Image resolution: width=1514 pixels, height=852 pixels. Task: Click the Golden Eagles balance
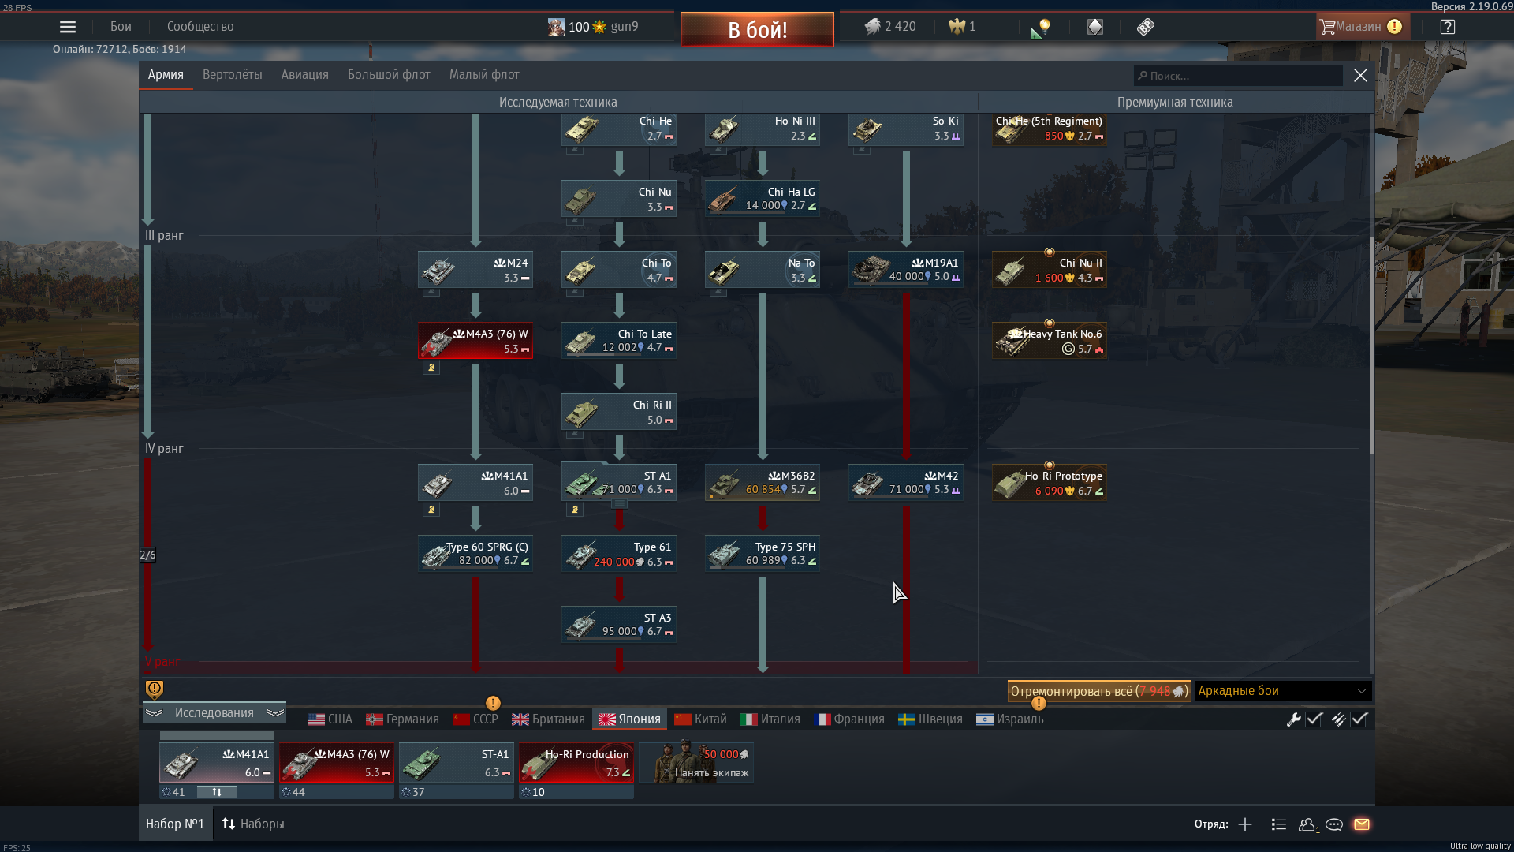pos(962,27)
